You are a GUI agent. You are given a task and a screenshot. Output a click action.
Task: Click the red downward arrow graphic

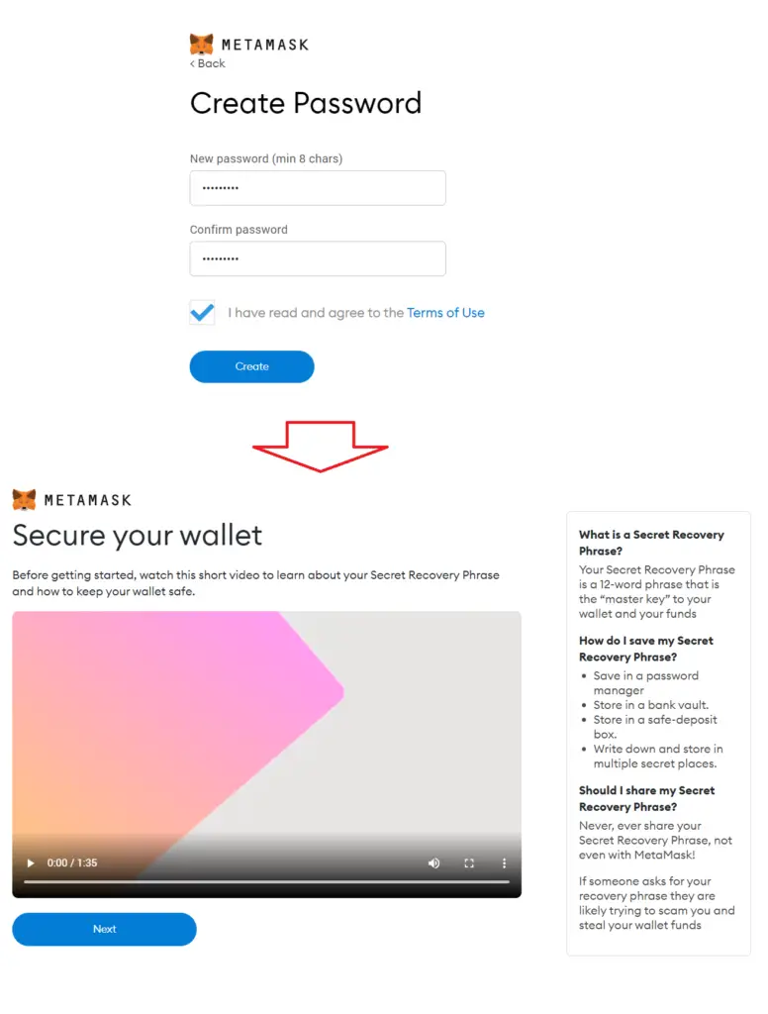click(320, 447)
